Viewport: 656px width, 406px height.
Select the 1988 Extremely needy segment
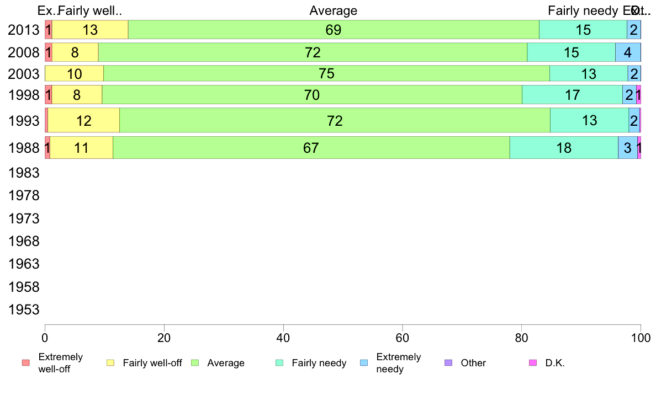tap(627, 148)
